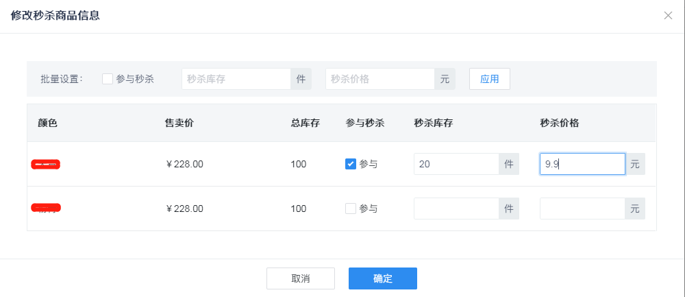Click the 总库存 column header
The image size is (685, 297).
(x=306, y=123)
